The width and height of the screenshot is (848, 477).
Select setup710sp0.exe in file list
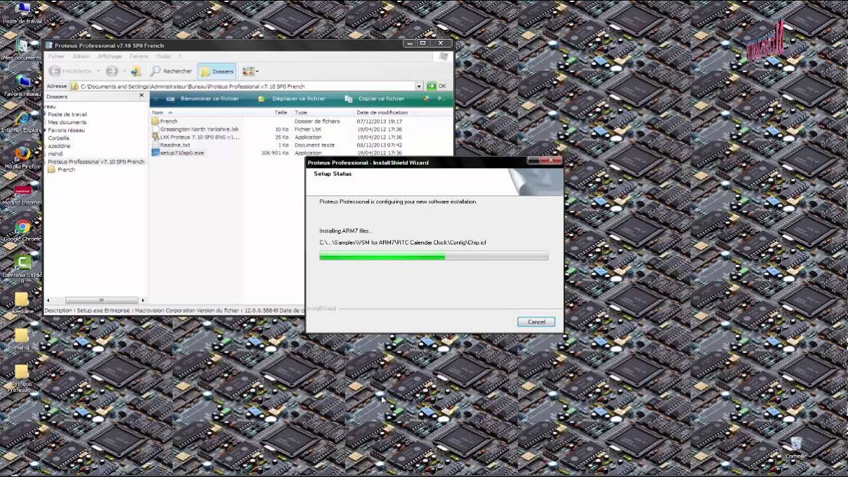[x=178, y=152]
